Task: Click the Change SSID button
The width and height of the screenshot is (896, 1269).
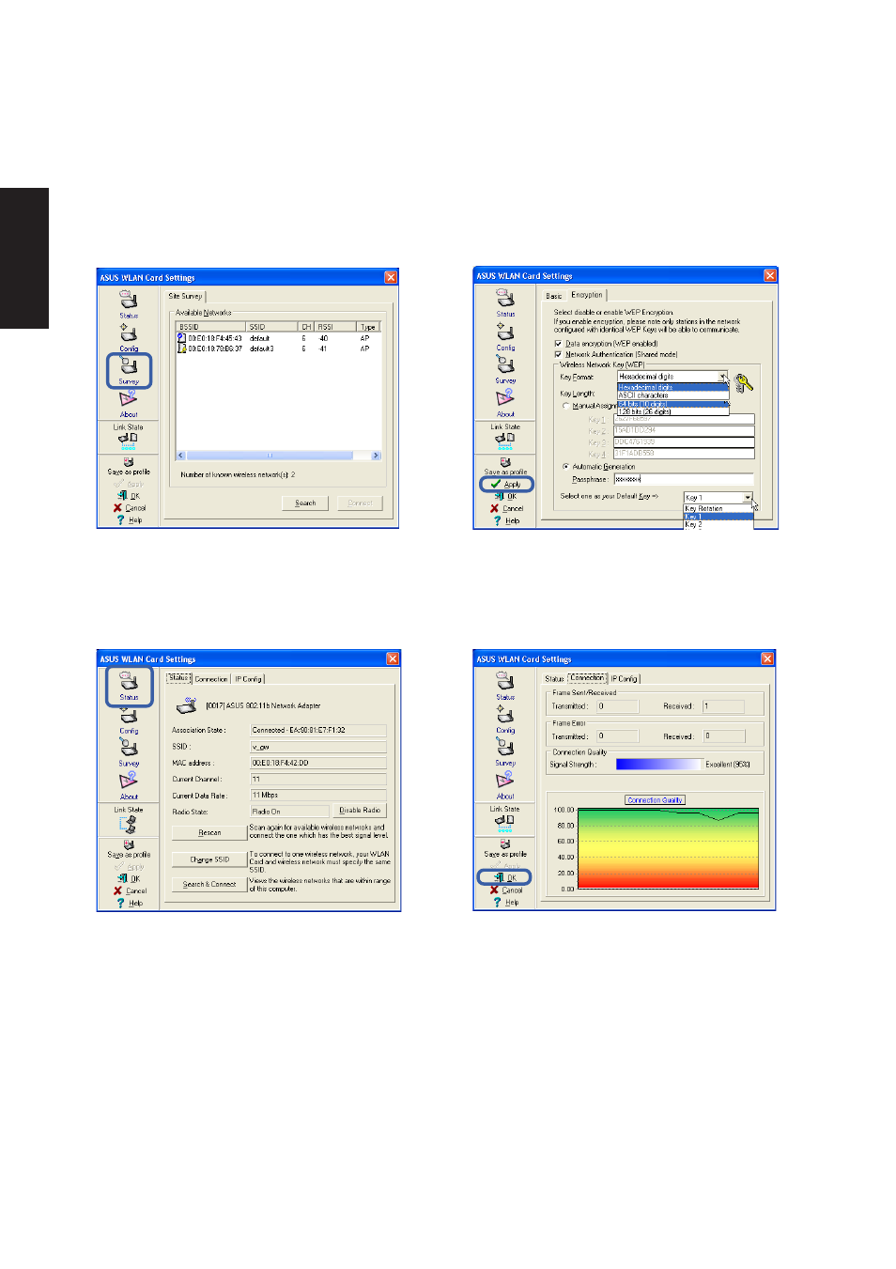Action: 209,859
